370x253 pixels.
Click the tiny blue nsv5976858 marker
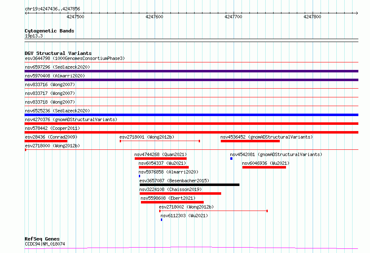click(139, 176)
